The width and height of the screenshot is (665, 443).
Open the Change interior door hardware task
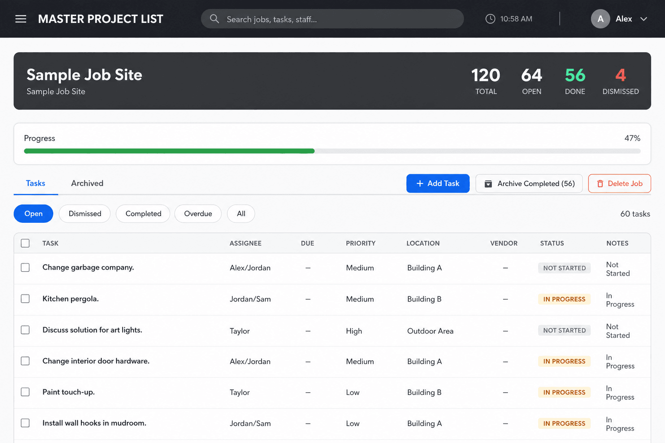click(96, 361)
